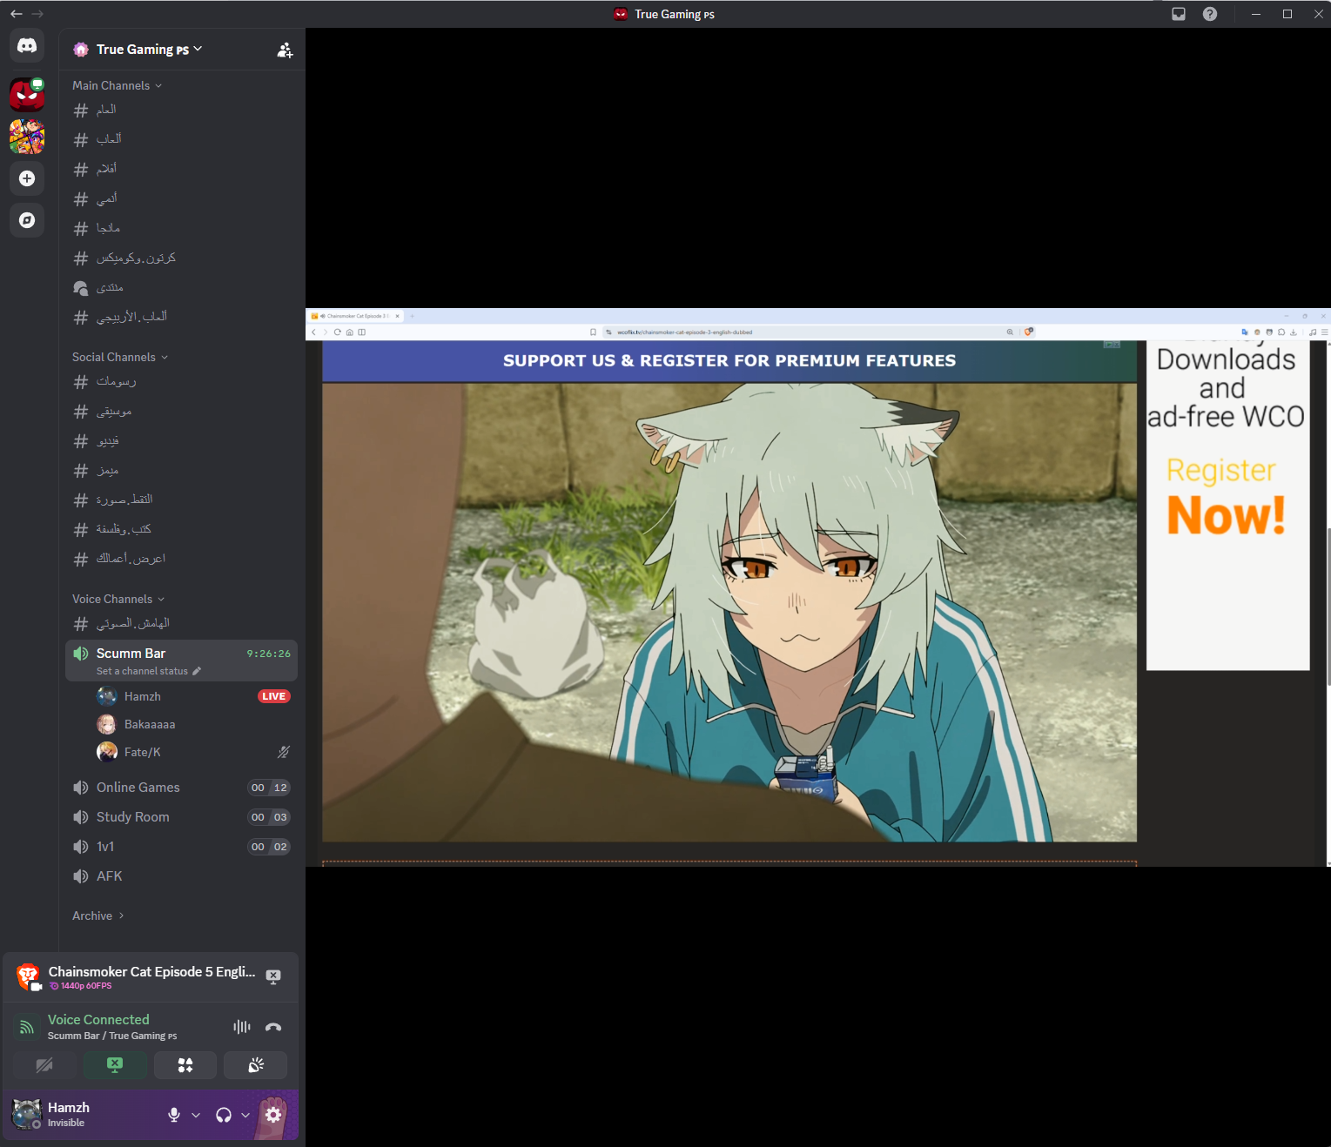The height and width of the screenshot is (1147, 1331).
Task: Click the Brave stream icon in streaming panel
Action: click(28, 976)
